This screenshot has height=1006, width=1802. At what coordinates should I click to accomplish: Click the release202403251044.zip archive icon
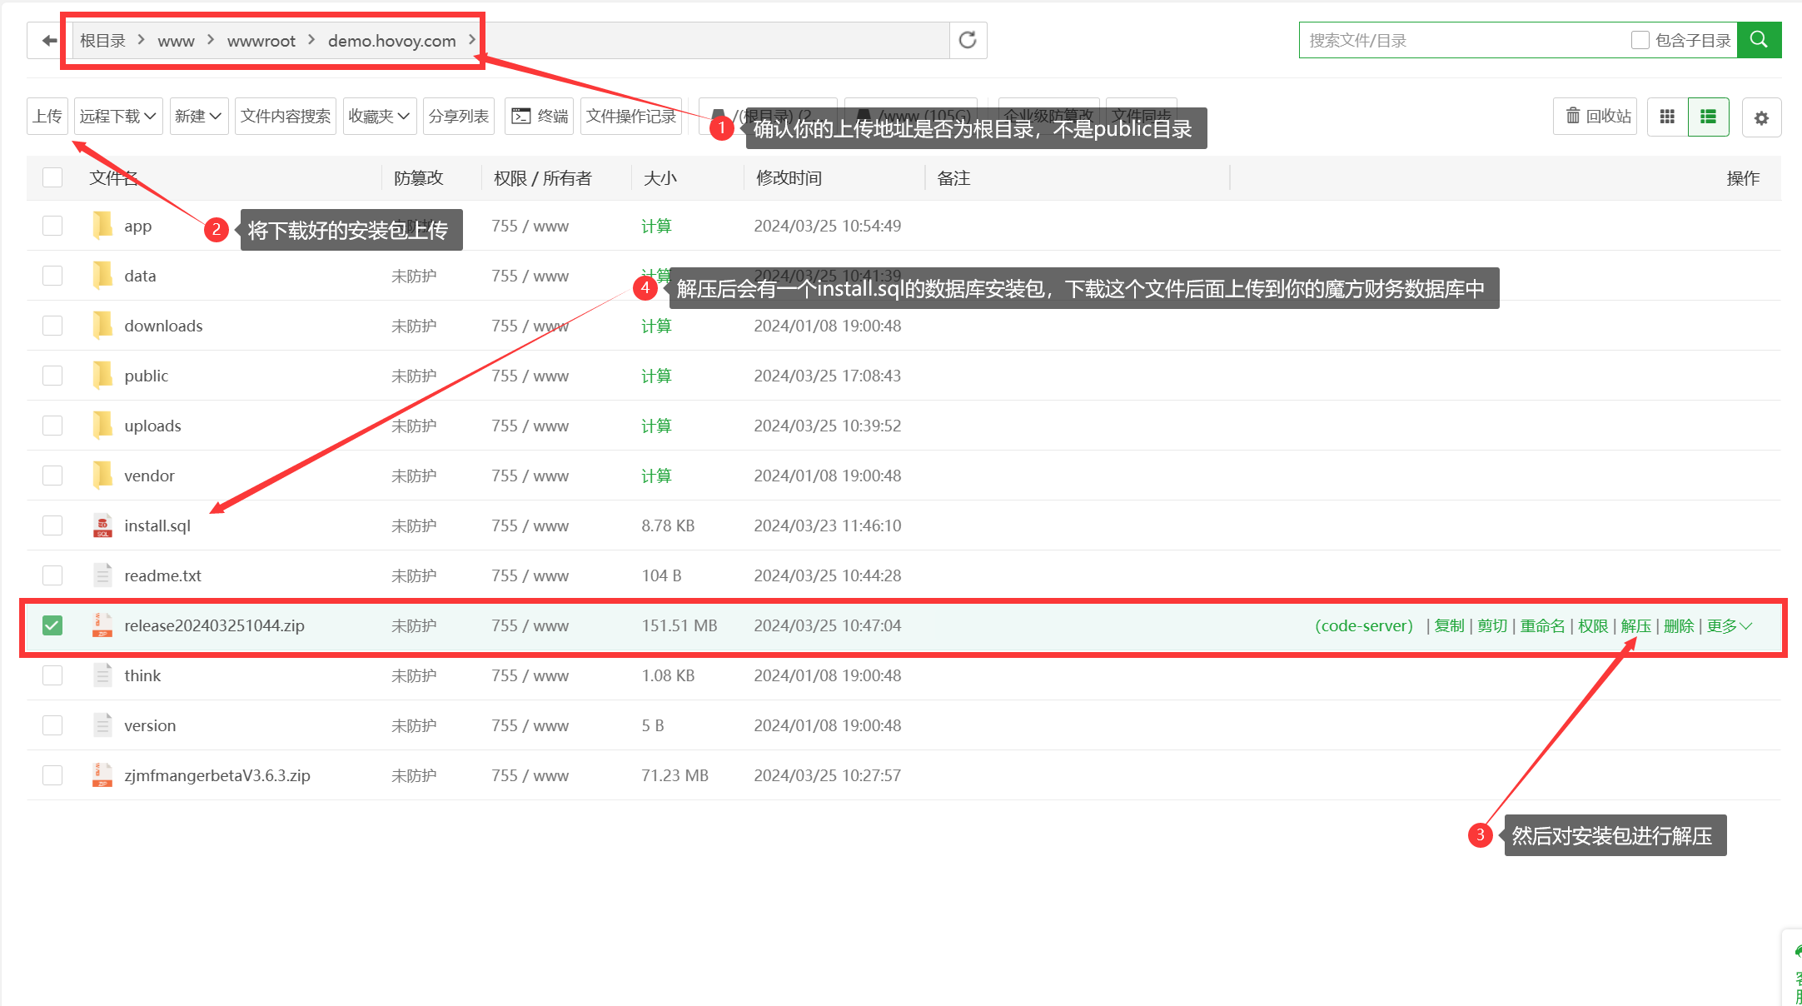102,625
